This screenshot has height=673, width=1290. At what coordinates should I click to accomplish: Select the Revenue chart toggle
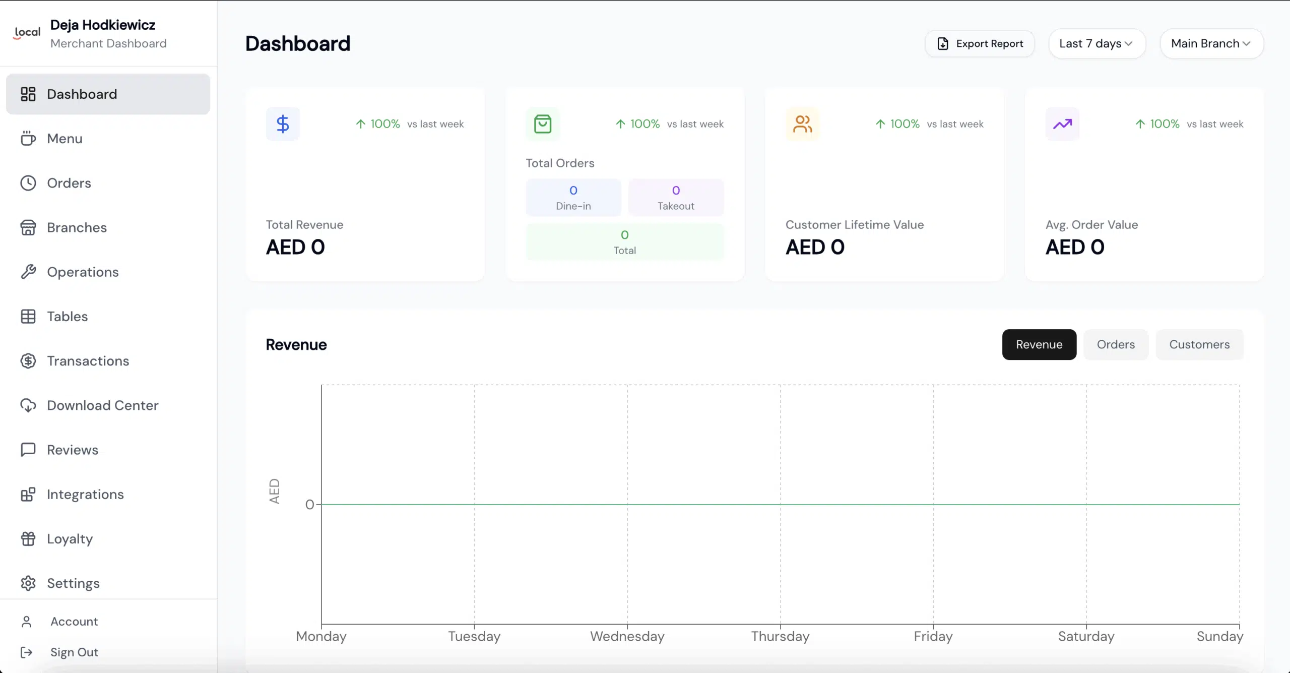pyautogui.click(x=1039, y=345)
